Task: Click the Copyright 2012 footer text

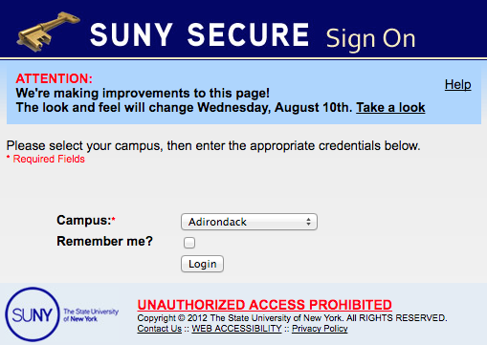Action: [292, 318]
